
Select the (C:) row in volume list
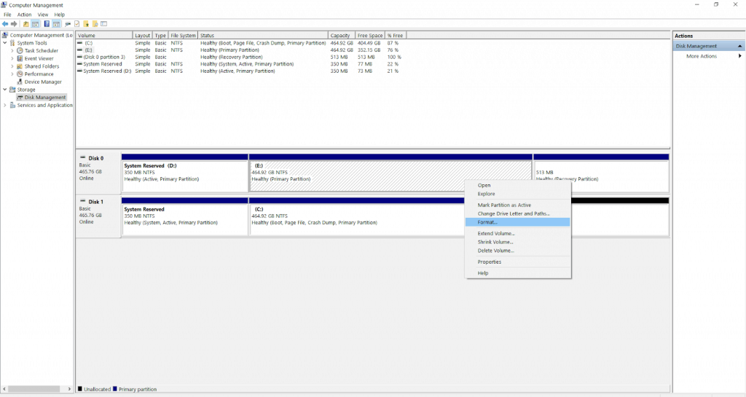pos(240,43)
